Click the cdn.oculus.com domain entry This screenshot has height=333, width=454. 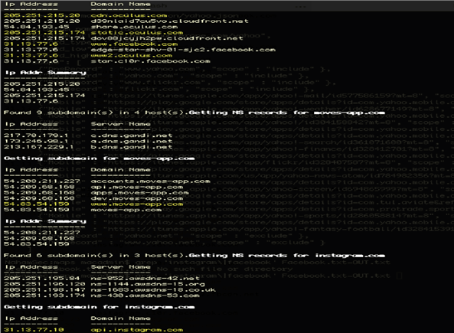[129, 15]
